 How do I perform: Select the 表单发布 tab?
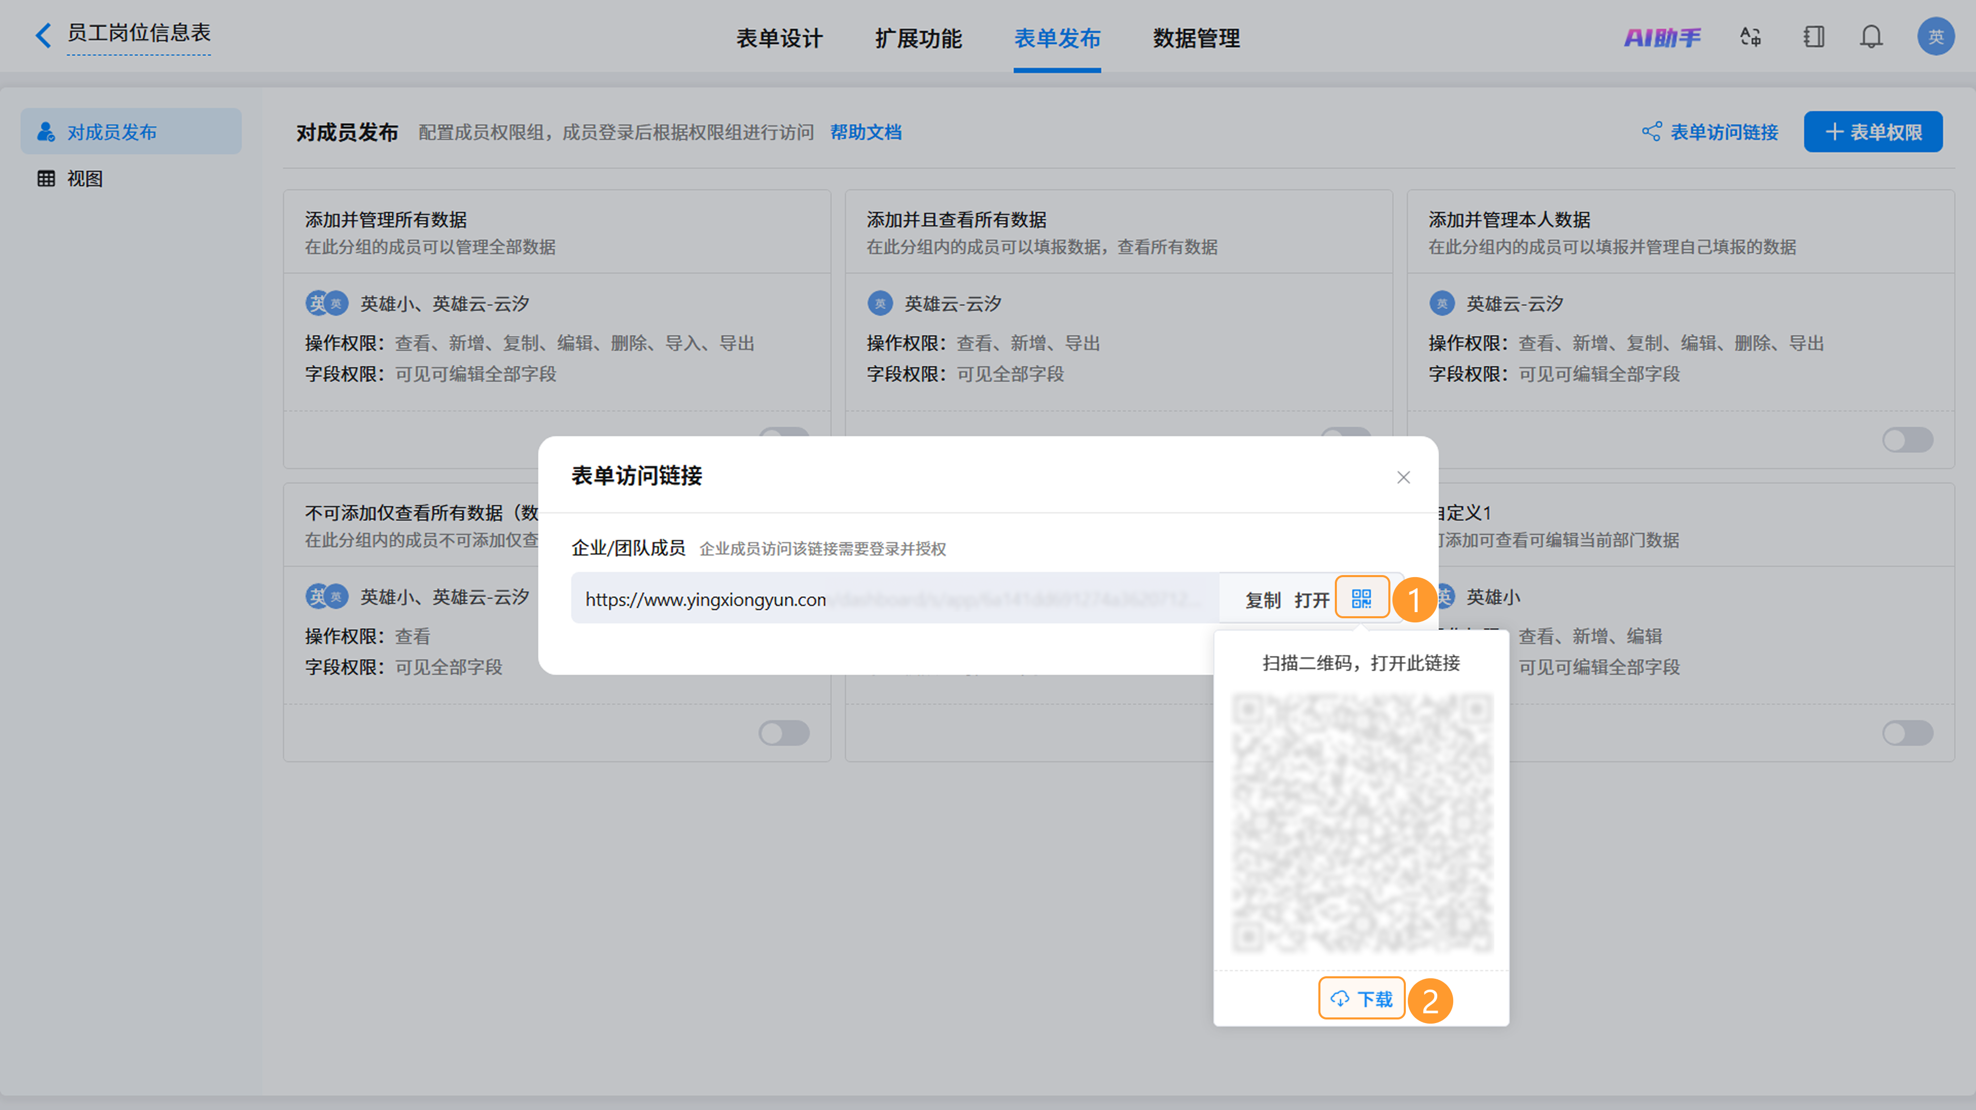click(x=1057, y=38)
